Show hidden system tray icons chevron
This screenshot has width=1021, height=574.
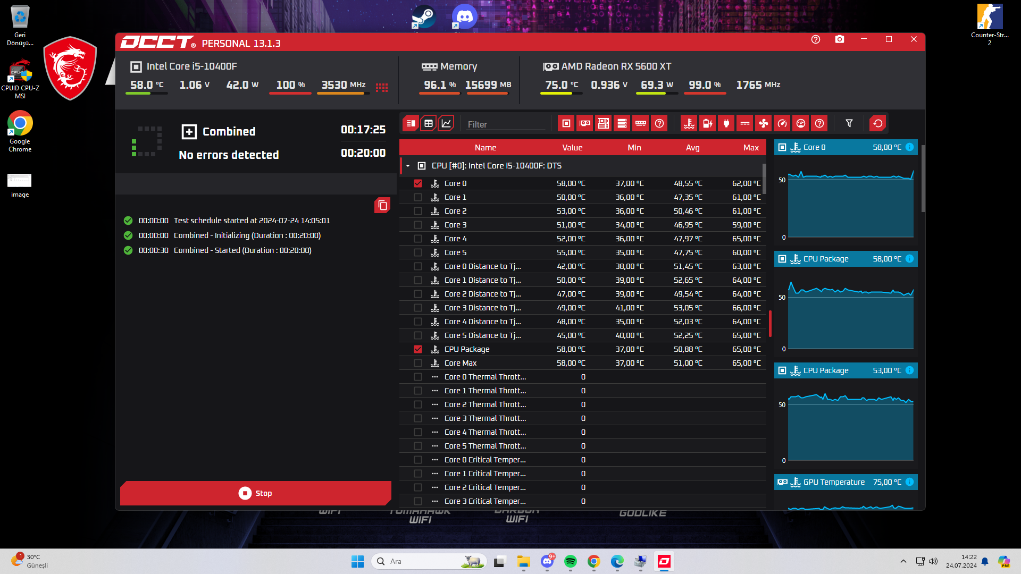pyautogui.click(x=903, y=561)
